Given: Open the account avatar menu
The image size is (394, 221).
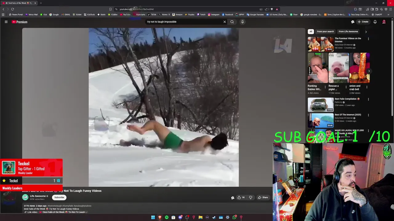Looking at the screenshot, I should [384, 22].
